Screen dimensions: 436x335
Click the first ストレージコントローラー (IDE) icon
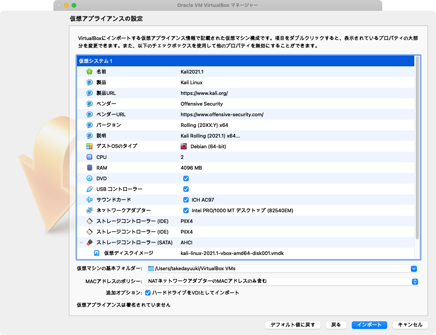coord(89,221)
